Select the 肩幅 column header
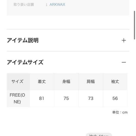Viewport: 136px width, 136px height. 91,82
